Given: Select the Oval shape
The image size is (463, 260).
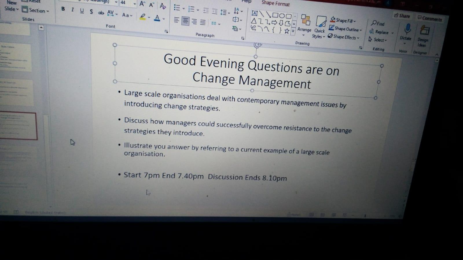Looking at the screenshot, I should 282,16.
